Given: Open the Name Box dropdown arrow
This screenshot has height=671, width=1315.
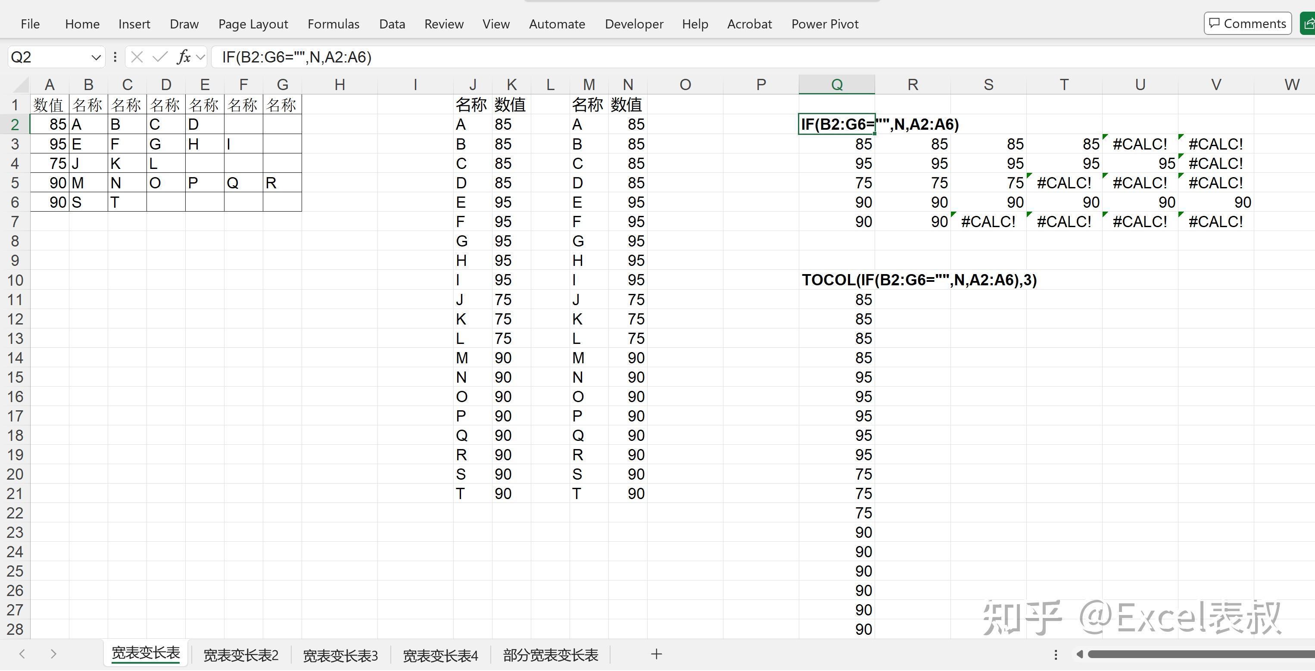Looking at the screenshot, I should click(96, 57).
